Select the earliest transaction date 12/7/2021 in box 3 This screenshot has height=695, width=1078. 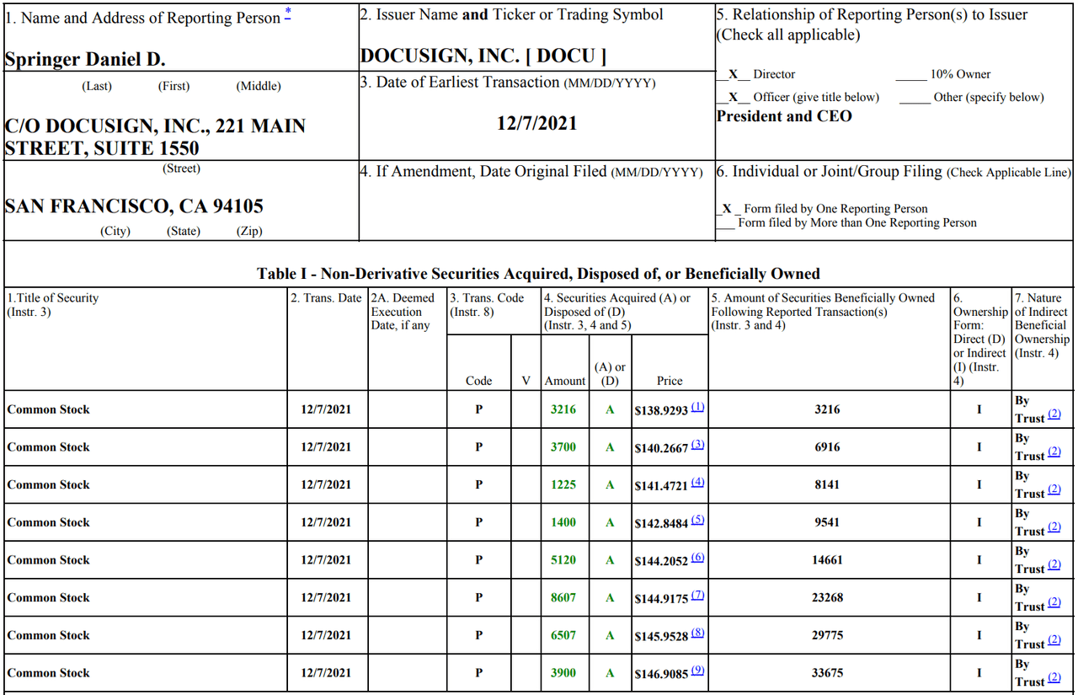(537, 123)
